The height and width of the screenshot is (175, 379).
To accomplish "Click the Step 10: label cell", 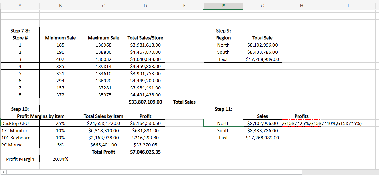I will pyautogui.click(x=20, y=109).
